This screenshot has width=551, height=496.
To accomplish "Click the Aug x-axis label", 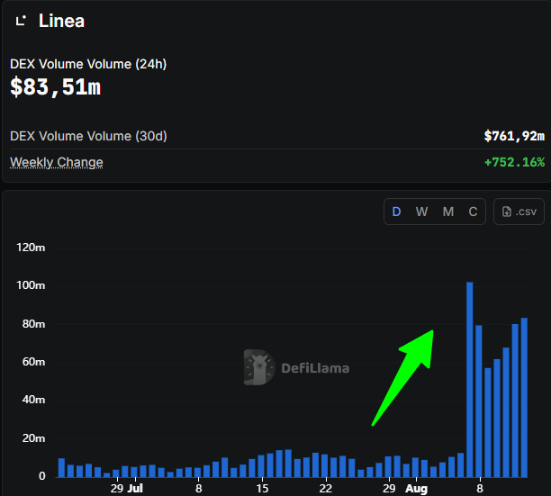I will pos(417,489).
